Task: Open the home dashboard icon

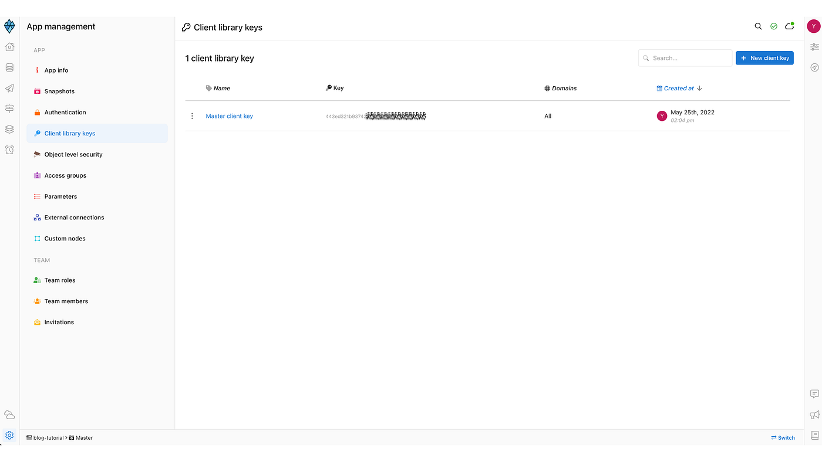Action: (9, 46)
